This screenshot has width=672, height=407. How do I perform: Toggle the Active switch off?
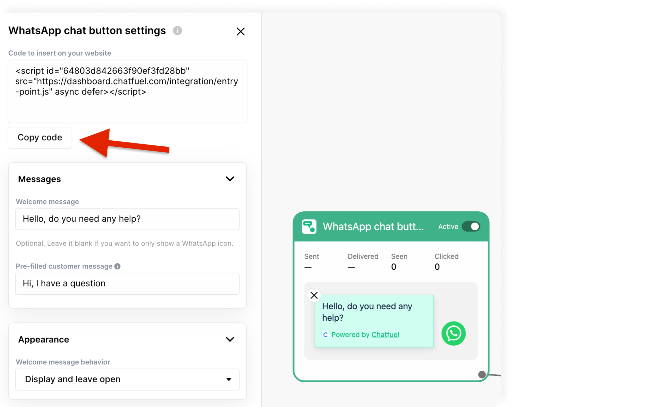coord(471,226)
